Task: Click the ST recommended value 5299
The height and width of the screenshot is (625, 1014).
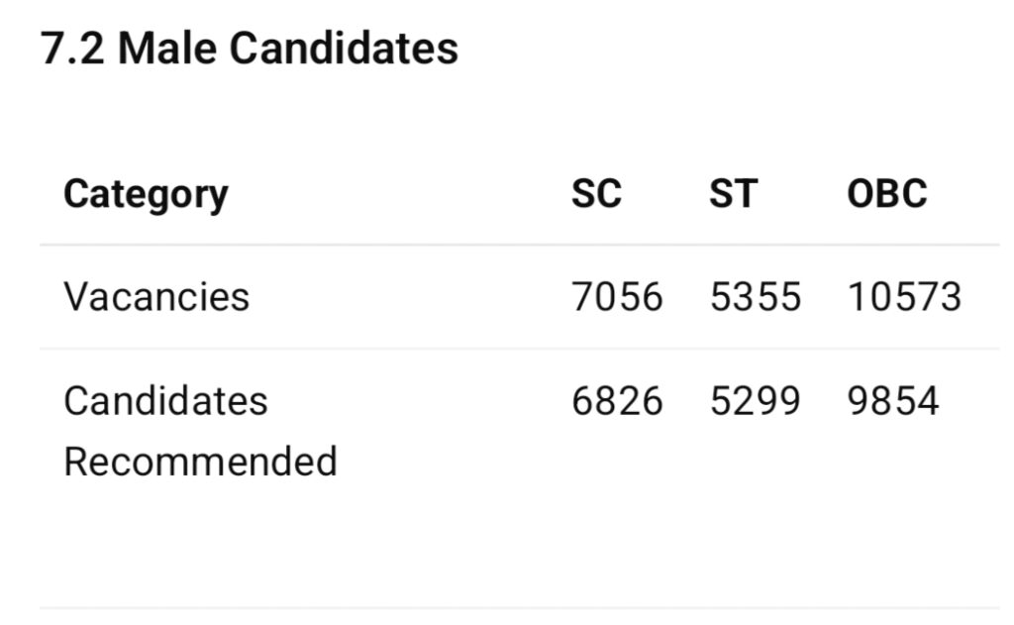Action: pyautogui.click(x=755, y=401)
